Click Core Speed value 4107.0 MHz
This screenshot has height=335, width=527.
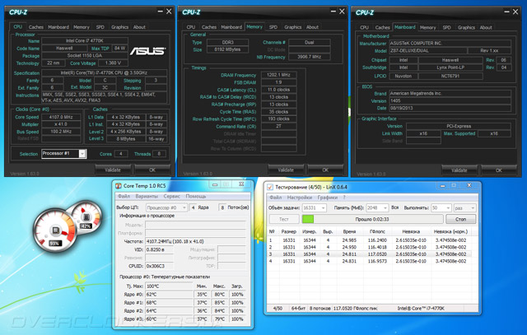61,117
